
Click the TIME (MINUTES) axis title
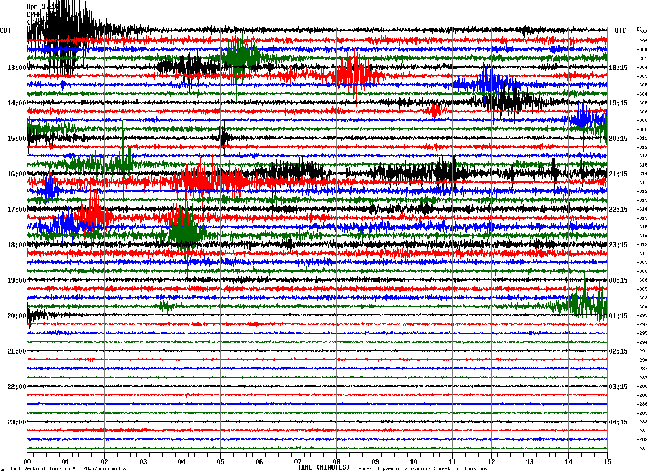click(x=323, y=467)
